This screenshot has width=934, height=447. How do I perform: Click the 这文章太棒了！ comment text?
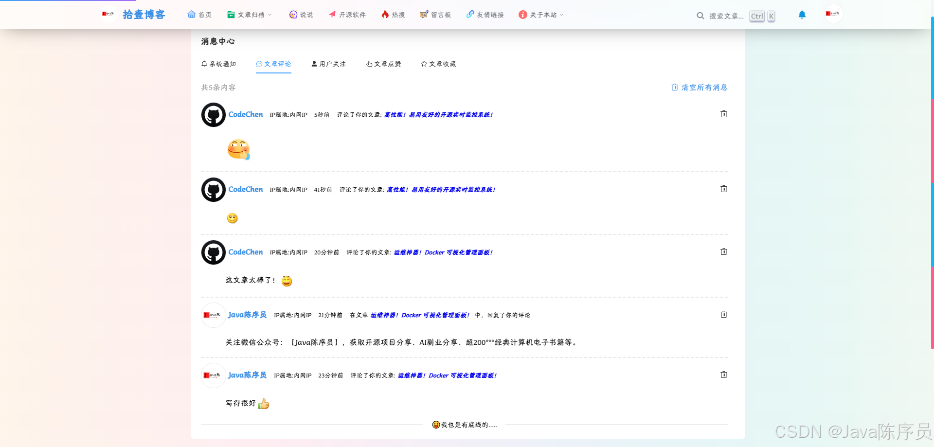250,280
